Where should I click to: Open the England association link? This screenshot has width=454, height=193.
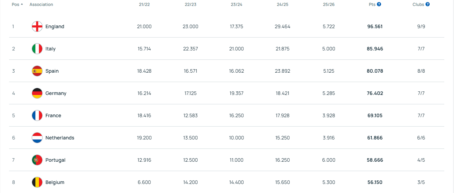55,26
